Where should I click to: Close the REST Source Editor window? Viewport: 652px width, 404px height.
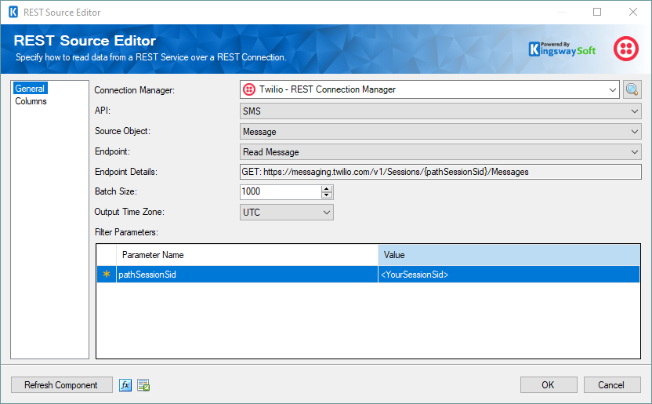(633, 12)
